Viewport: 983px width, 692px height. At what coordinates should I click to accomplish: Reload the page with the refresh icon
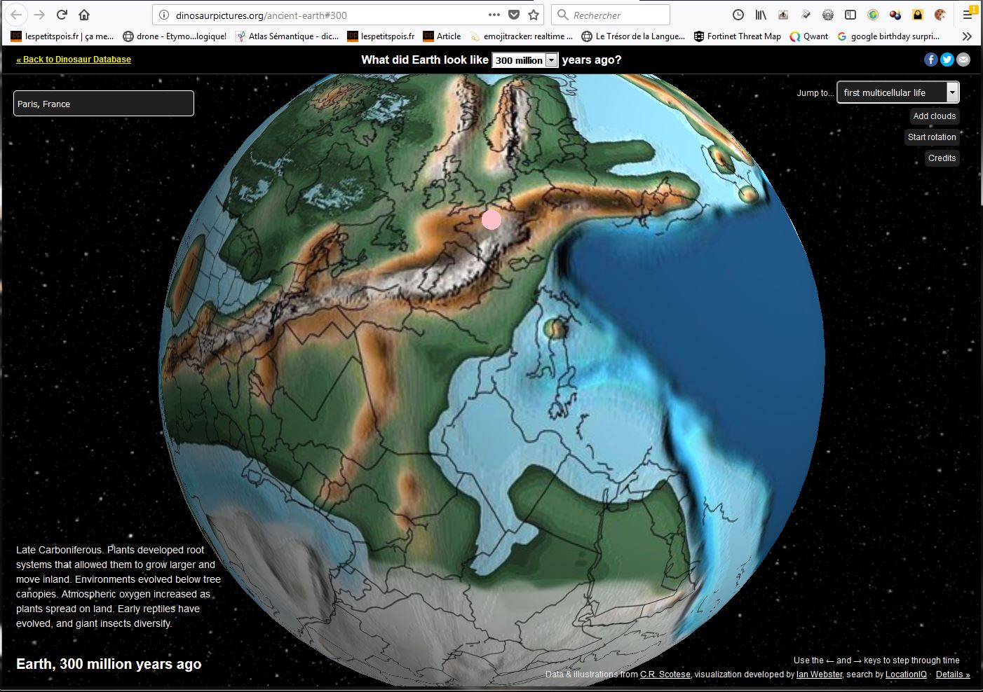(62, 15)
